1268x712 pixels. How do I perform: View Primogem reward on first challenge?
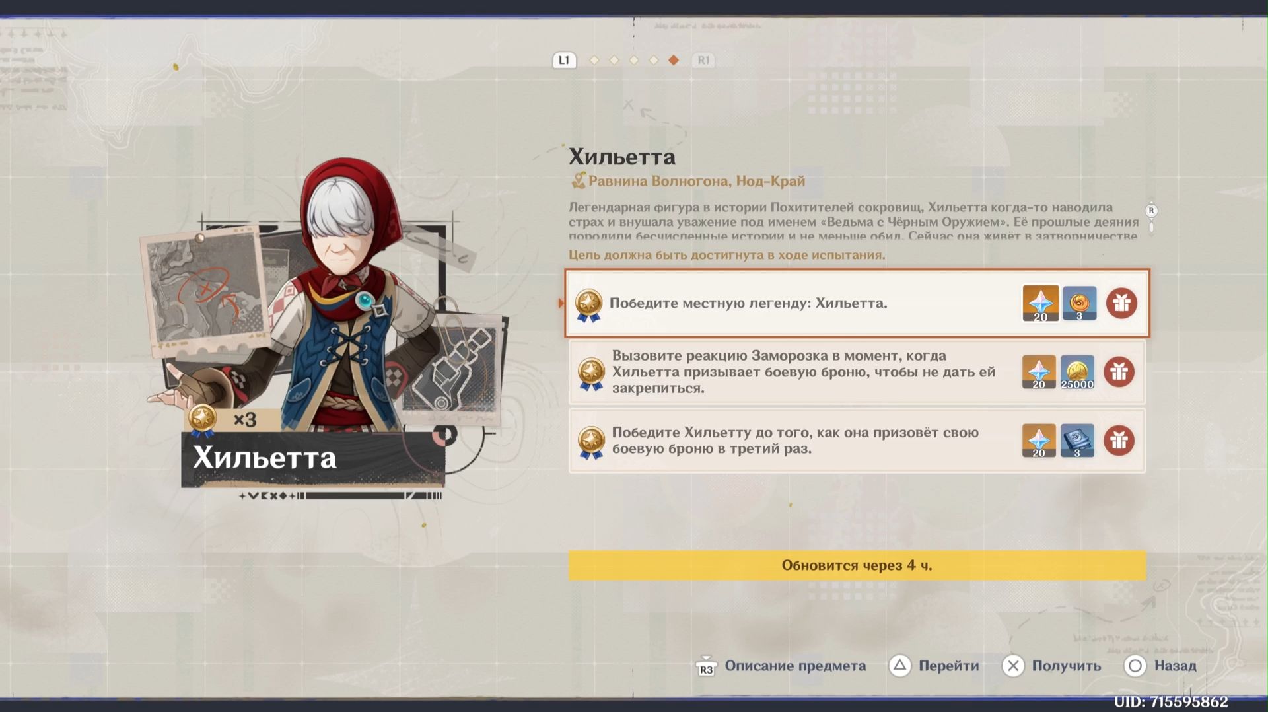pyautogui.click(x=1040, y=303)
